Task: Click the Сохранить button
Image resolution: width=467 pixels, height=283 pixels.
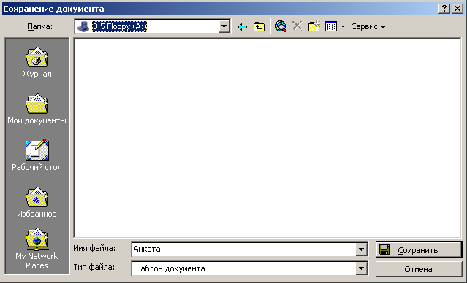Action: tap(419, 249)
